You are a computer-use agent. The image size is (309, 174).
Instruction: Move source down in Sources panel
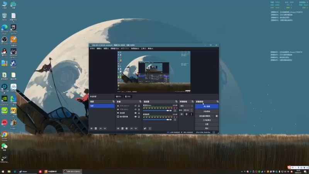(136, 128)
